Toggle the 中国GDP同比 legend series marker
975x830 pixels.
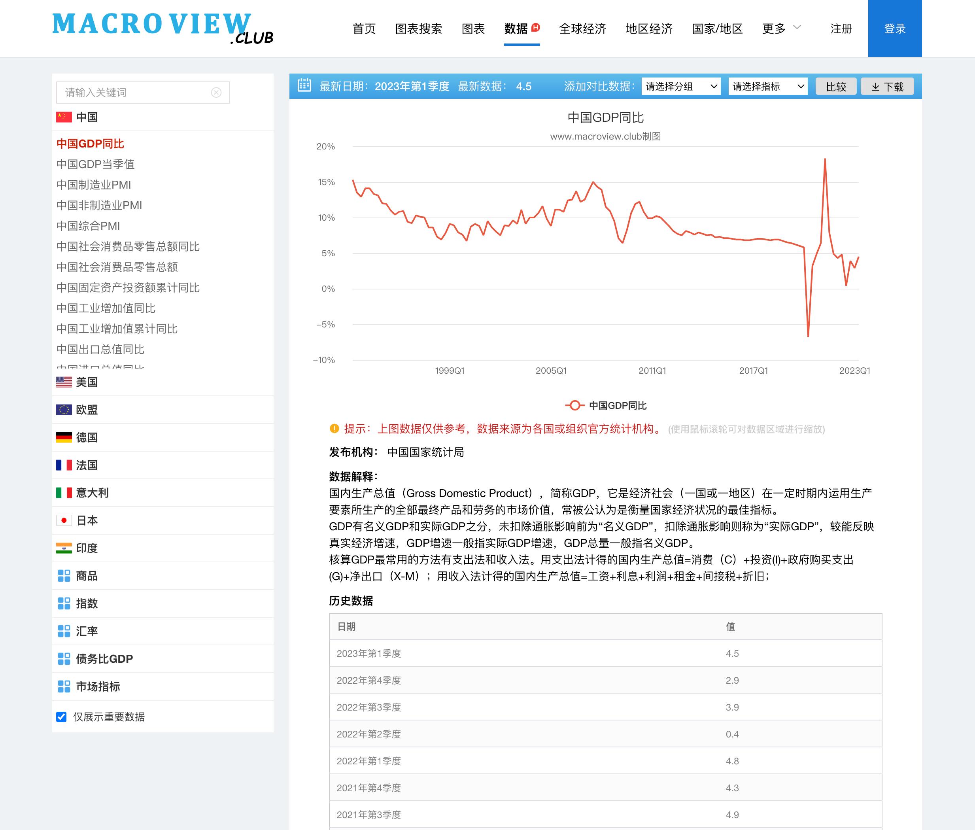click(575, 405)
